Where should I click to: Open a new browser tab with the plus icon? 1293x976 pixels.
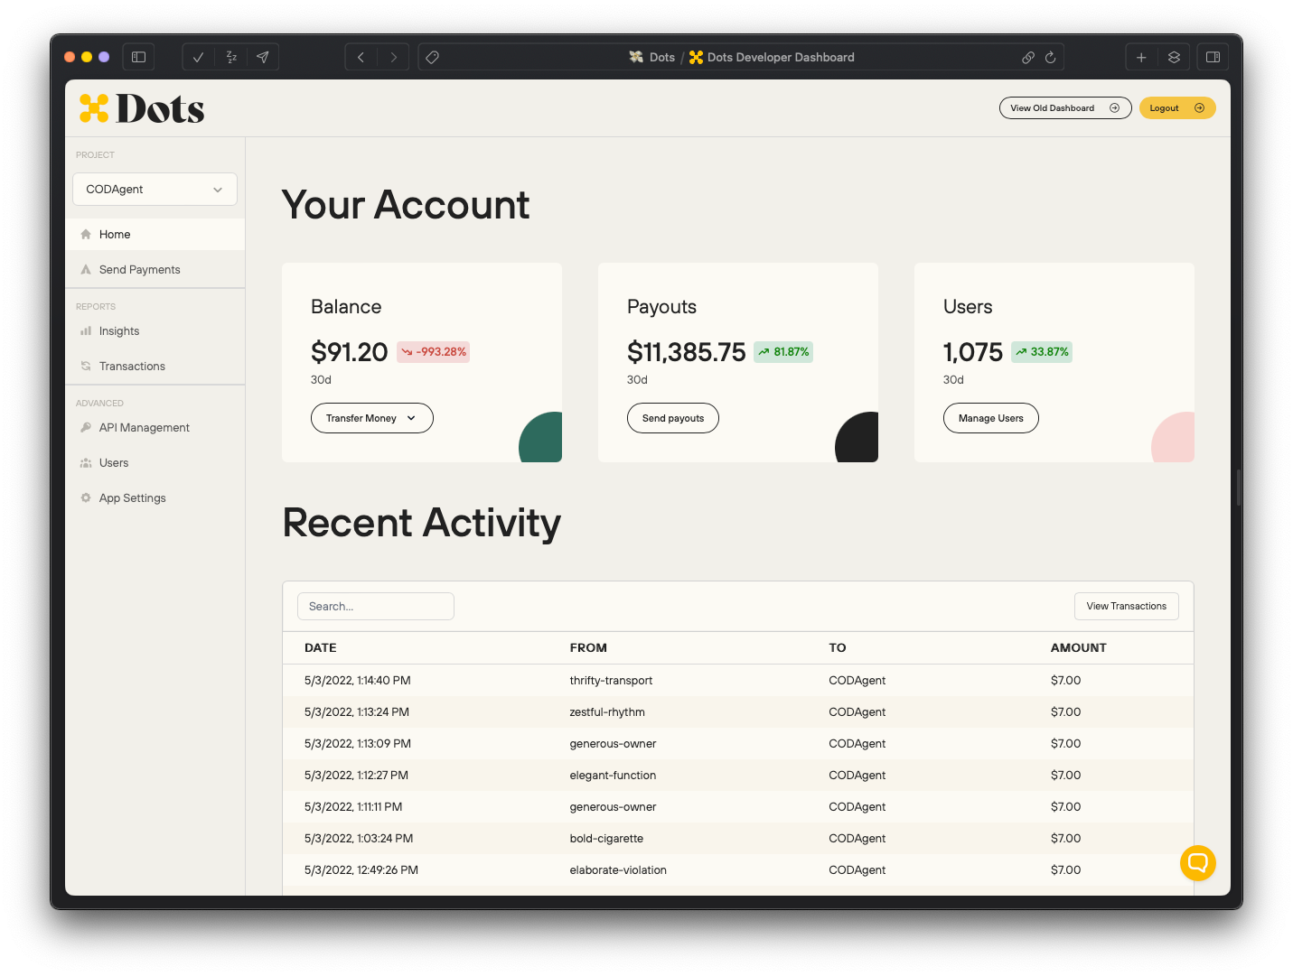[x=1141, y=57]
